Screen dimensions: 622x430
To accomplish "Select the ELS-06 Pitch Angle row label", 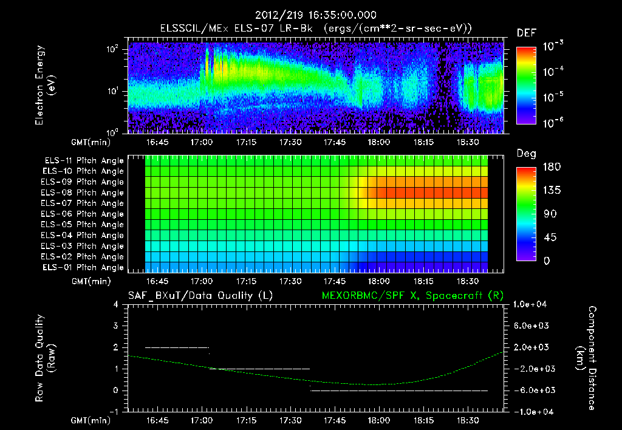I will click(82, 214).
